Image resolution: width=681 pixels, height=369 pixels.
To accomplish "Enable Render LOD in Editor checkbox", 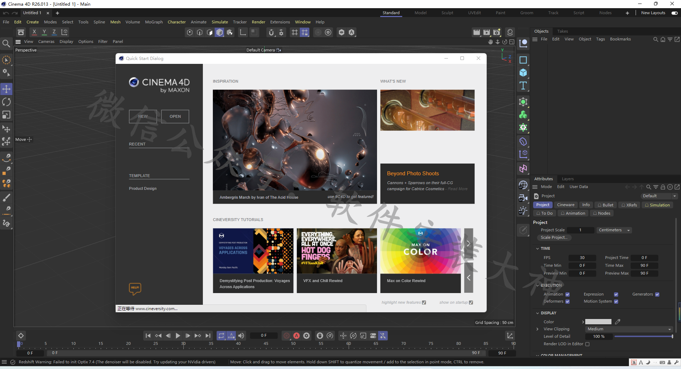I will [587, 344].
